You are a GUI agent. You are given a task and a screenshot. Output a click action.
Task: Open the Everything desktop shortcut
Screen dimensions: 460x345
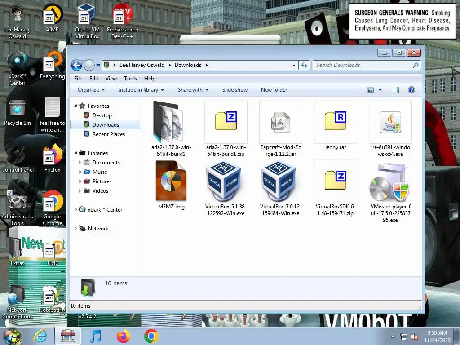(52, 65)
